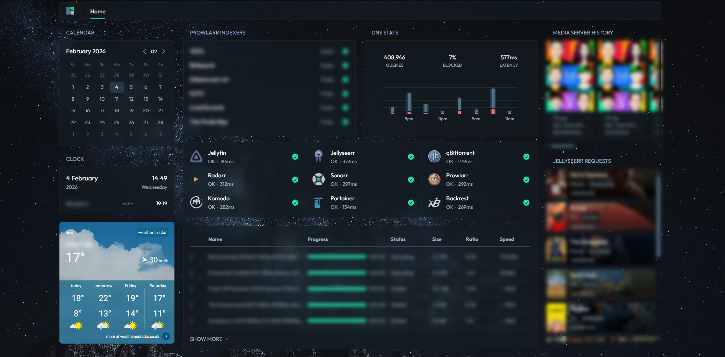Open the Prowlarr service icon
725x357 pixels.
434,179
